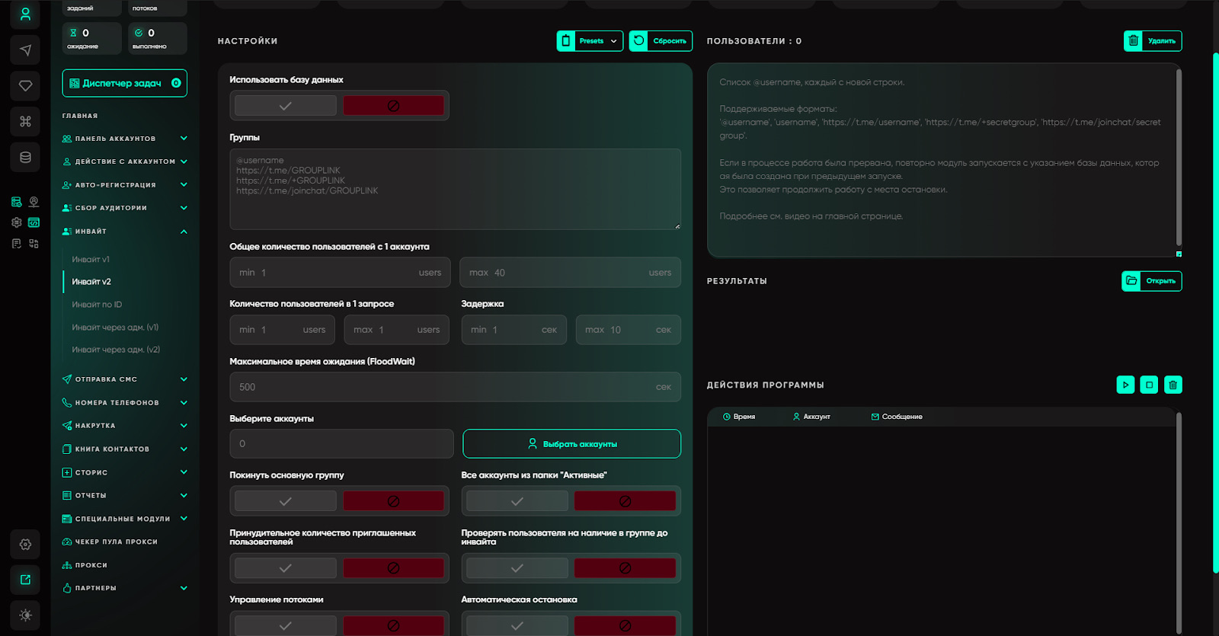Stop program actions with the square button

click(1149, 385)
